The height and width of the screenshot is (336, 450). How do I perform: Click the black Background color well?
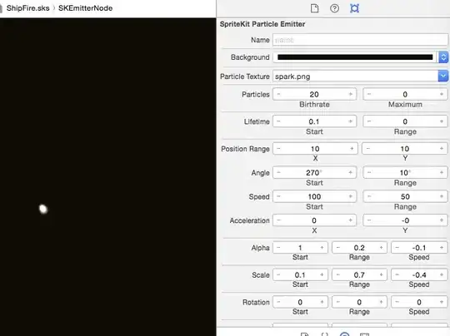(355, 57)
